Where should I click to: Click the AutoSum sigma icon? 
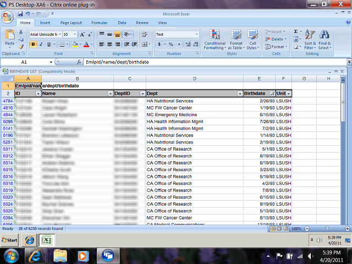[x=296, y=32]
